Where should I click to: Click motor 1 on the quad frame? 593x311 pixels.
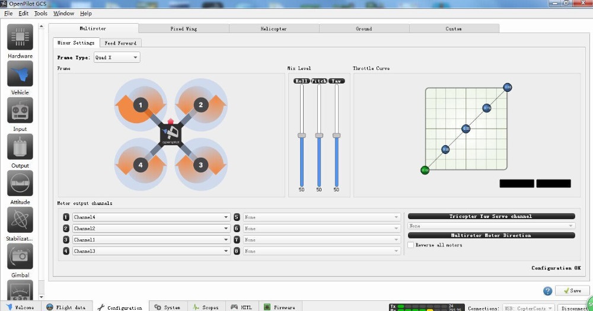141,105
